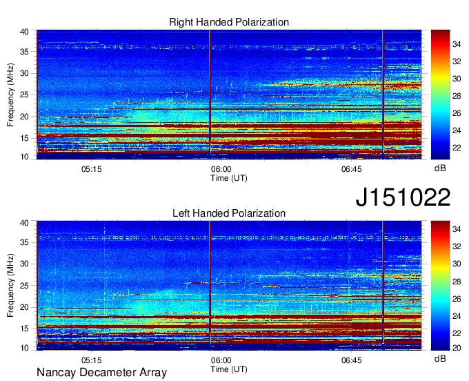Image resolution: width=469 pixels, height=381 pixels.
Task: Click the 05:15 time tick in top plot
Action: [x=92, y=169]
